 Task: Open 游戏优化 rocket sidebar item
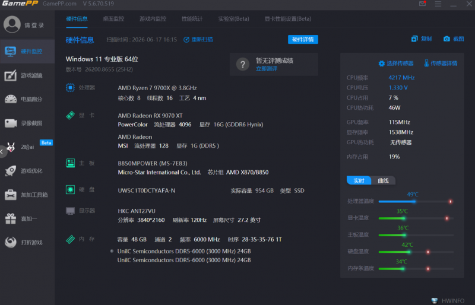tap(27, 171)
